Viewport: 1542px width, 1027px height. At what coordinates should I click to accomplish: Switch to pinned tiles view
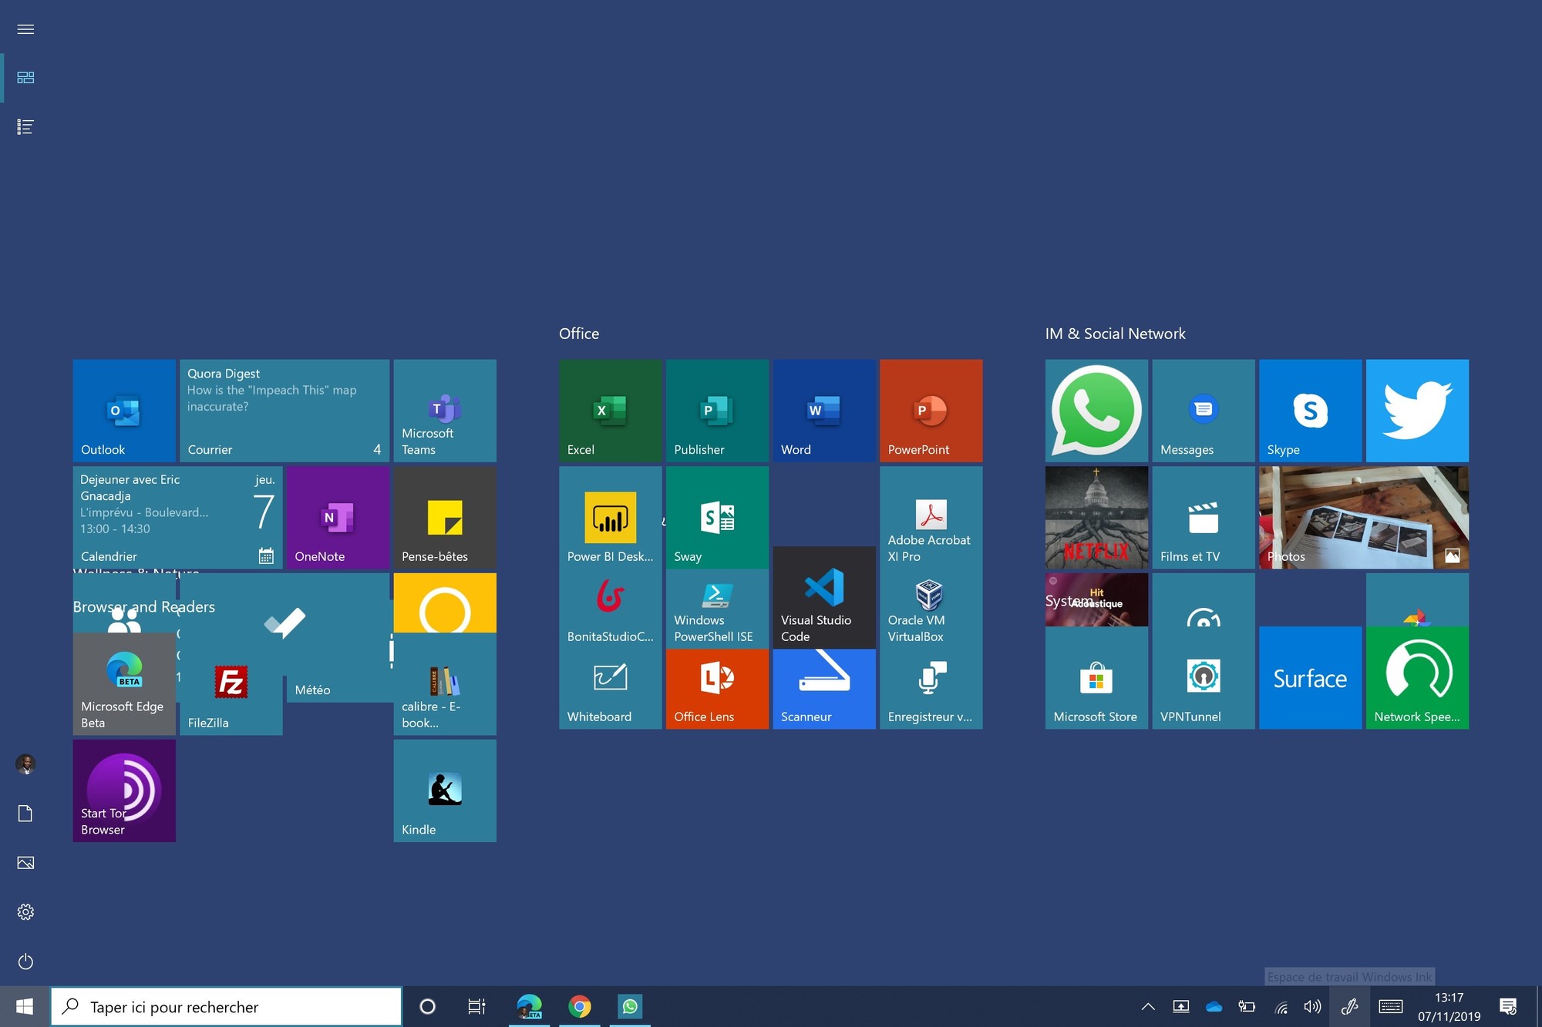click(25, 78)
